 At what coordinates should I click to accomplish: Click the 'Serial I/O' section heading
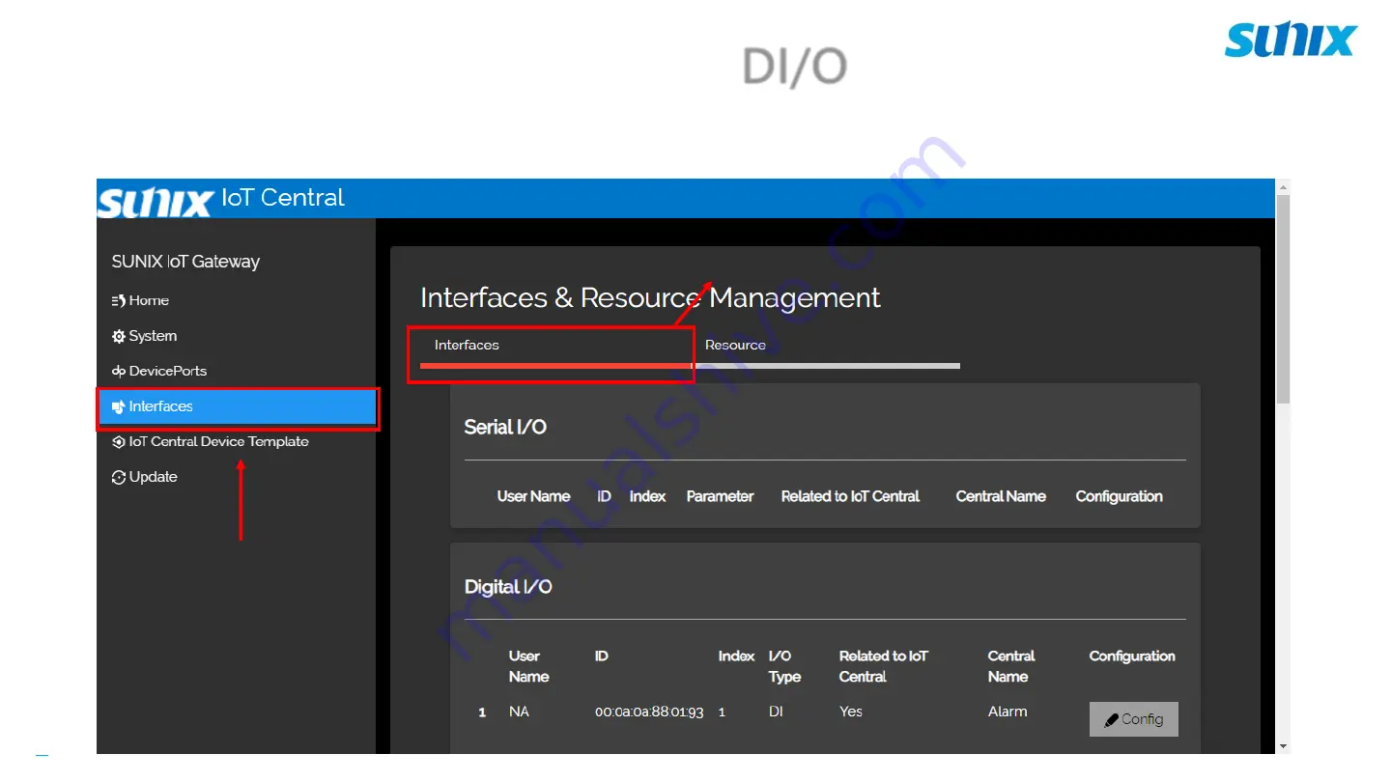point(505,427)
